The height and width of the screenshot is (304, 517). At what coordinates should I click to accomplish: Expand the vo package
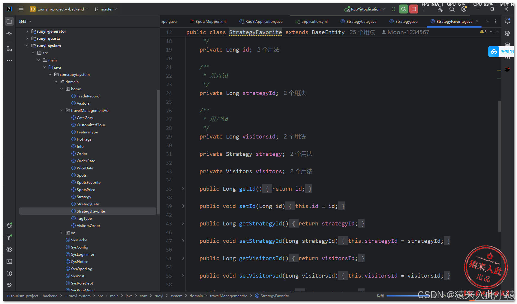(62, 233)
